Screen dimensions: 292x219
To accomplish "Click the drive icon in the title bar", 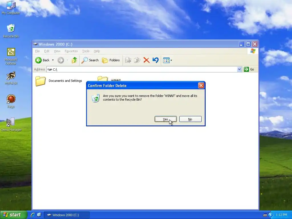I will tap(35, 44).
